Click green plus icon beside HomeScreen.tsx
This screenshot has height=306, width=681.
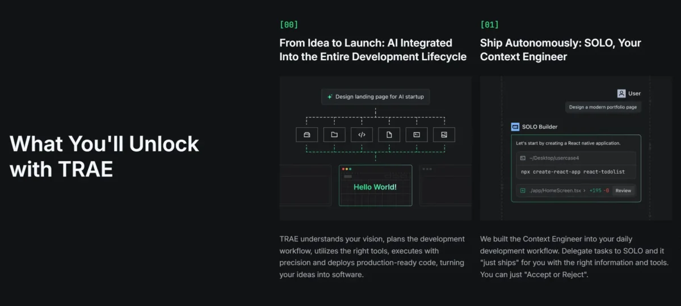523,191
